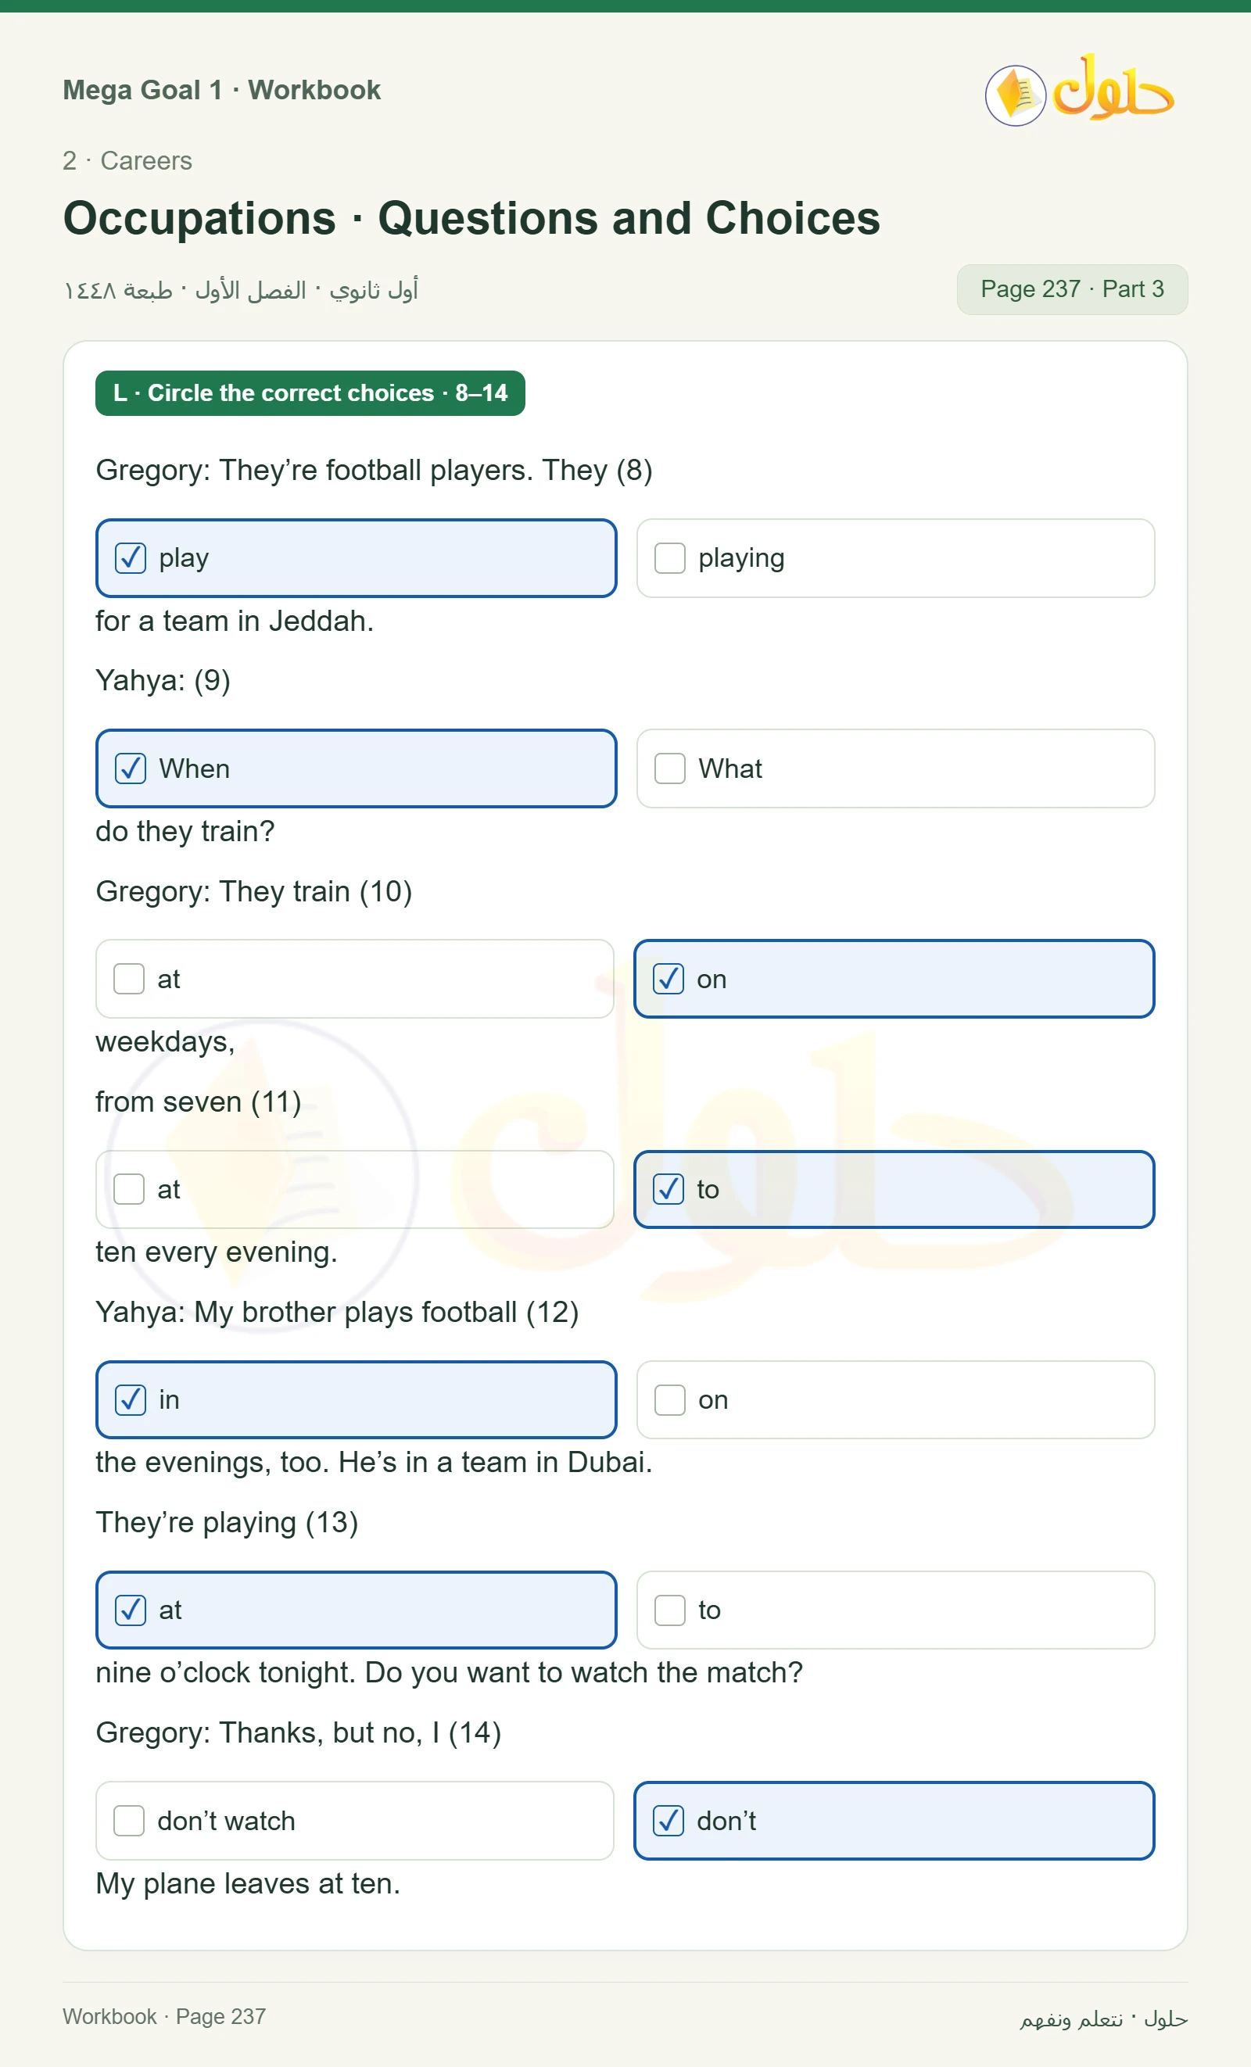
Task: Click the 'L · Circle the correct choices' label
Action: [310, 393]
